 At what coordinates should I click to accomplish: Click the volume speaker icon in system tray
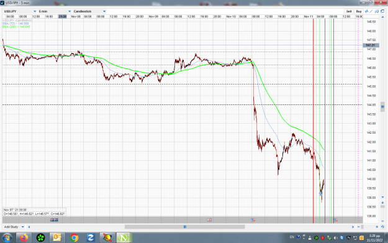click(336, 238)
